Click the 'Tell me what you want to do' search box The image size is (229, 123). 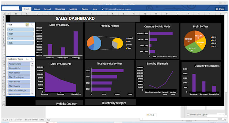[x=117, y=9]
